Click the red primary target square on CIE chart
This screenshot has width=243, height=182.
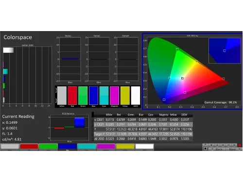coord(224,79)
